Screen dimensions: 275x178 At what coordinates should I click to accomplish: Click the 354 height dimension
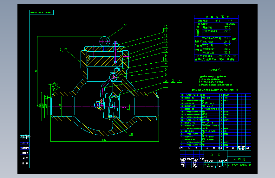pyautogui.click(x=36, y=70)
